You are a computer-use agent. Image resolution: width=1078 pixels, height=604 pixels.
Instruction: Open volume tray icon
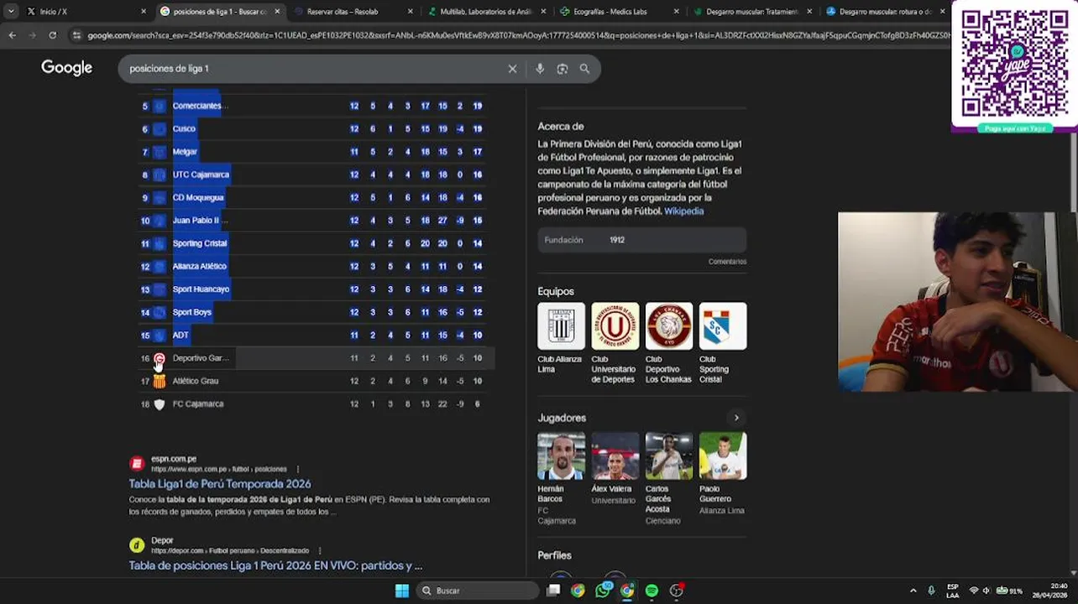click(x=986, y=591)
